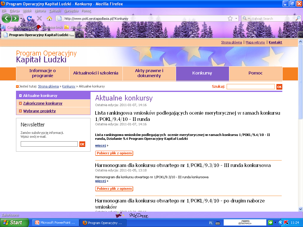
Task: Go to home page via house icon
Action: (x=49, y=18)
